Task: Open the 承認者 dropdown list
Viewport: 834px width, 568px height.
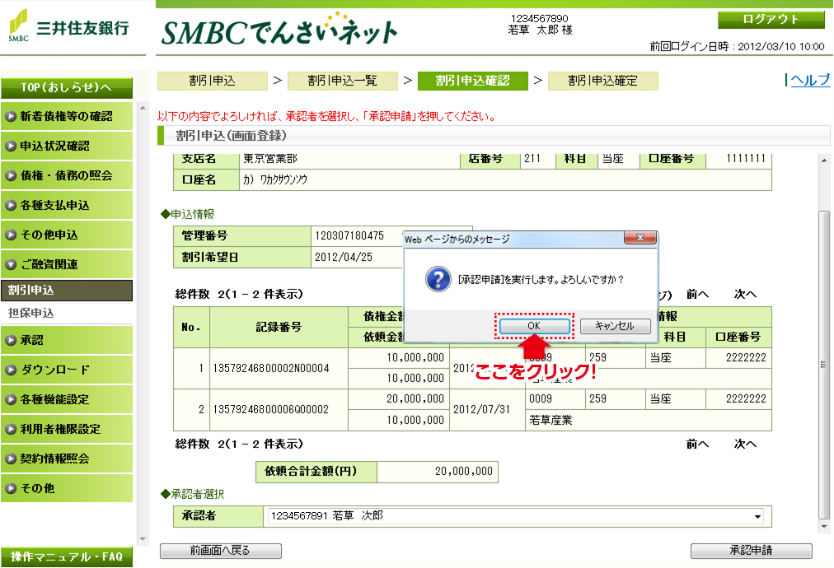Action: coord(515,516)
